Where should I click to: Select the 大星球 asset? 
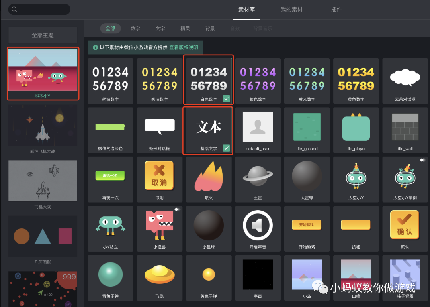click(307, 179)
